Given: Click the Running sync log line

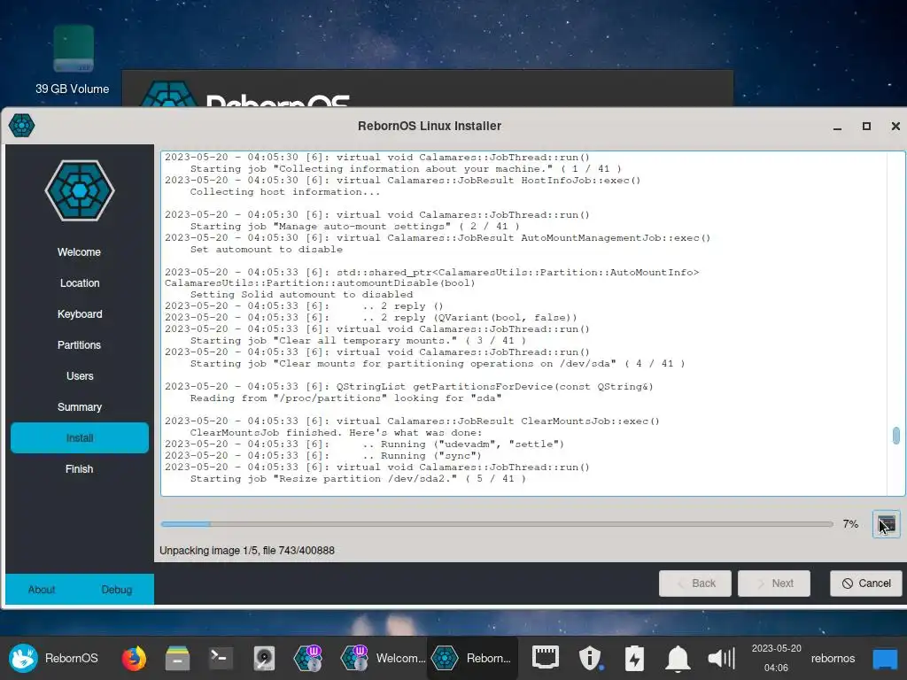Looking at the screenshot, I should (x=323, y=456).
